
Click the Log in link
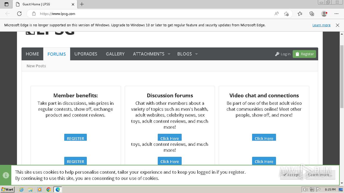tap(283, 54)
